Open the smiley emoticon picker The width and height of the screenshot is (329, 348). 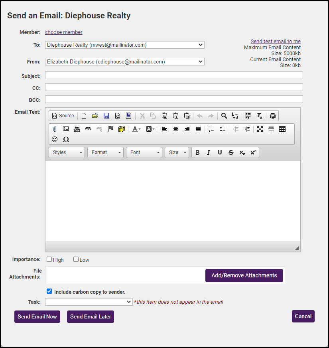pos(55,139)
